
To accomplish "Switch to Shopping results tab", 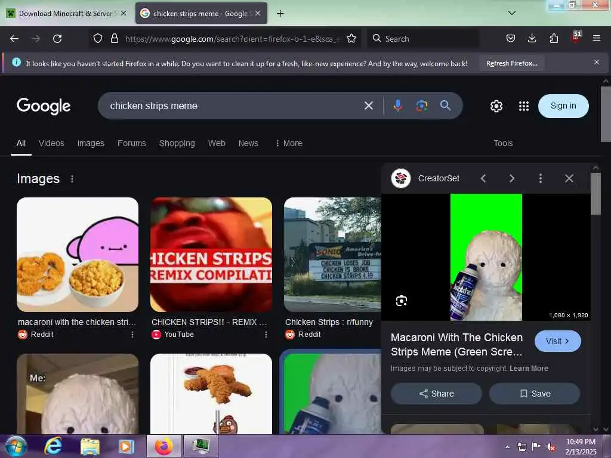I will 177,143.
